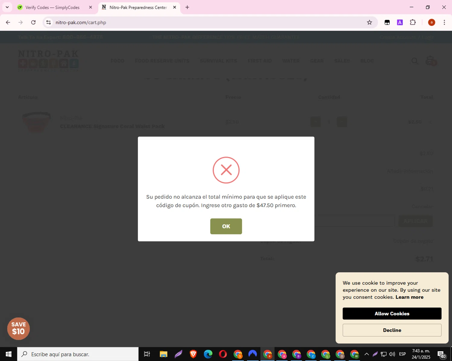Image resolution: width=452 pixels, height=361 pixels.
Task: Open Chrome profile W in the taskbar
Action: (x=354, y=354)
